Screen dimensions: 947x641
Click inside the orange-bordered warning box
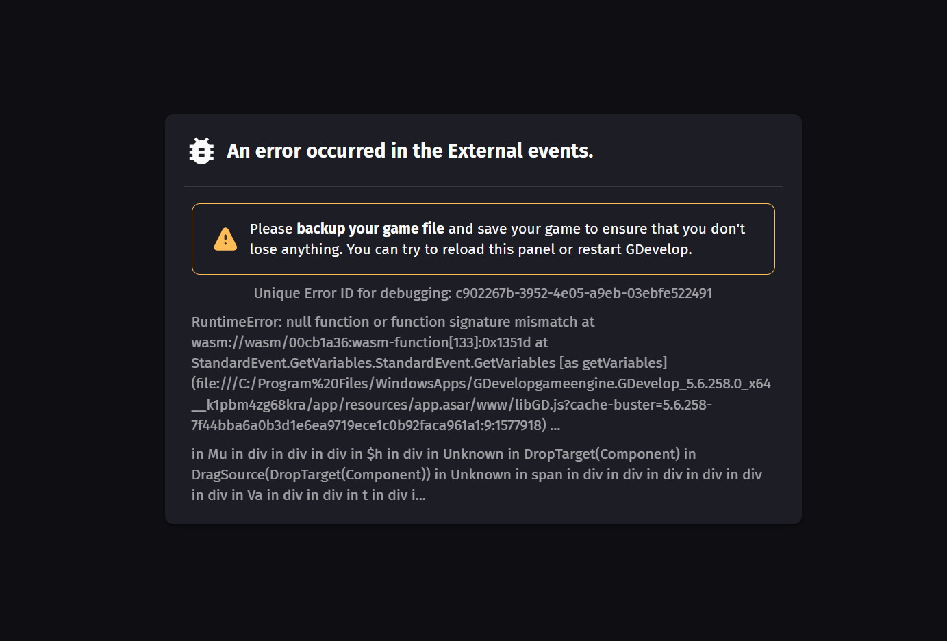click(x=483, y=239)
